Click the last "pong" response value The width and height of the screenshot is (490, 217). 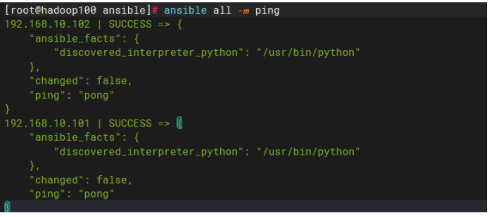coord(96,194)
